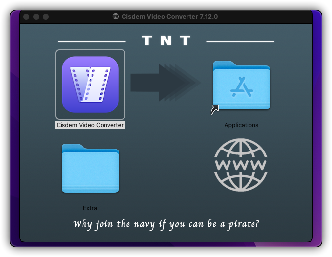
Task: Click the Applications folder label
Action: [x=241, y=125]
